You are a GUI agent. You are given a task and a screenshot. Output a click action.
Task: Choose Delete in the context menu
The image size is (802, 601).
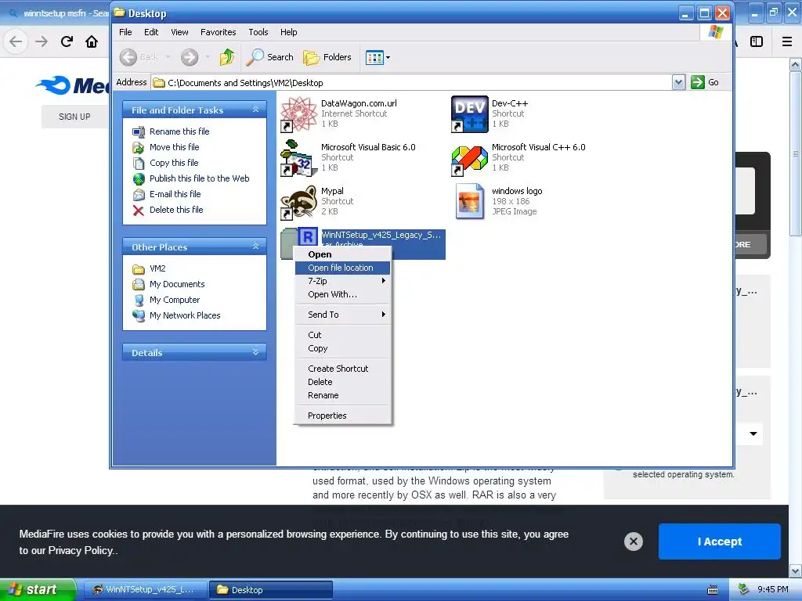[x=343, y=382]
